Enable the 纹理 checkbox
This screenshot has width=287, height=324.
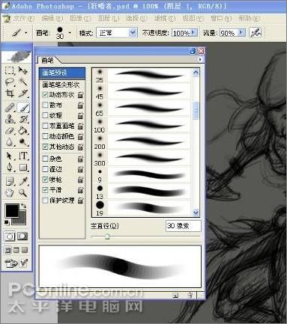tap(45, 115)
